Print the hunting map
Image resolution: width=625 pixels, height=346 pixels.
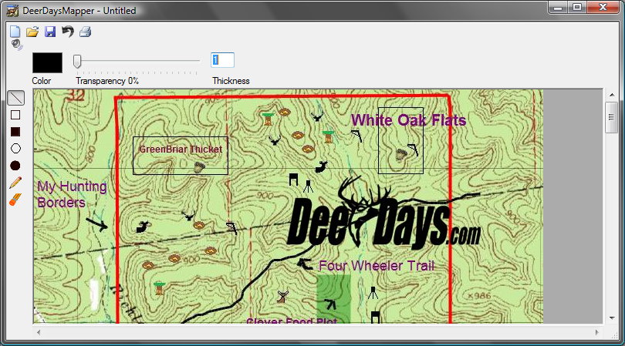(86, 32)
